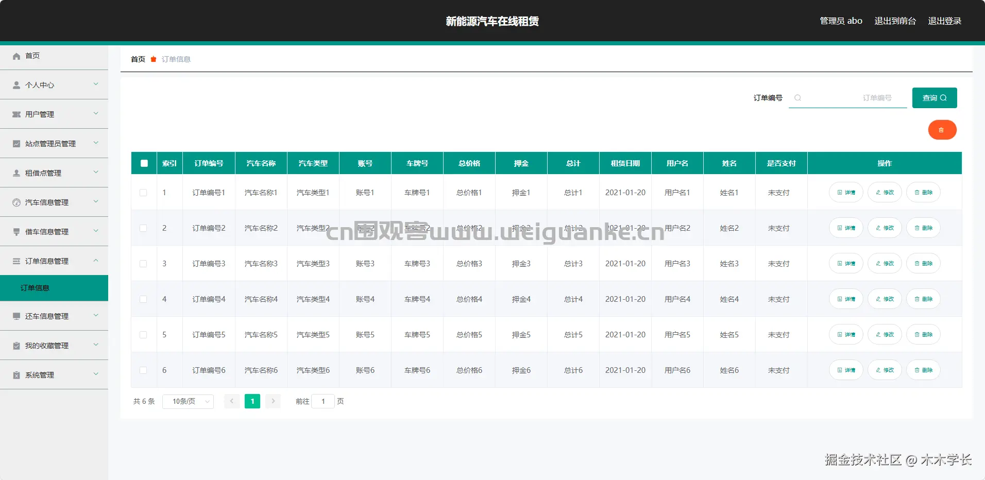Click 删除 delete button for 订单编号4
Screen dimensions: 985x480
pos(923,299)
